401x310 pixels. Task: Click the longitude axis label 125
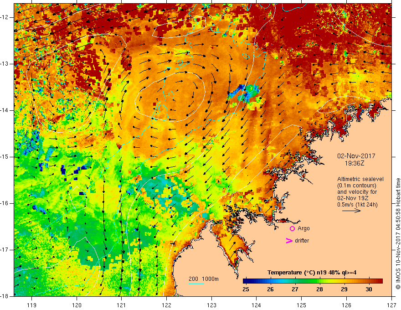coord(302,305)
